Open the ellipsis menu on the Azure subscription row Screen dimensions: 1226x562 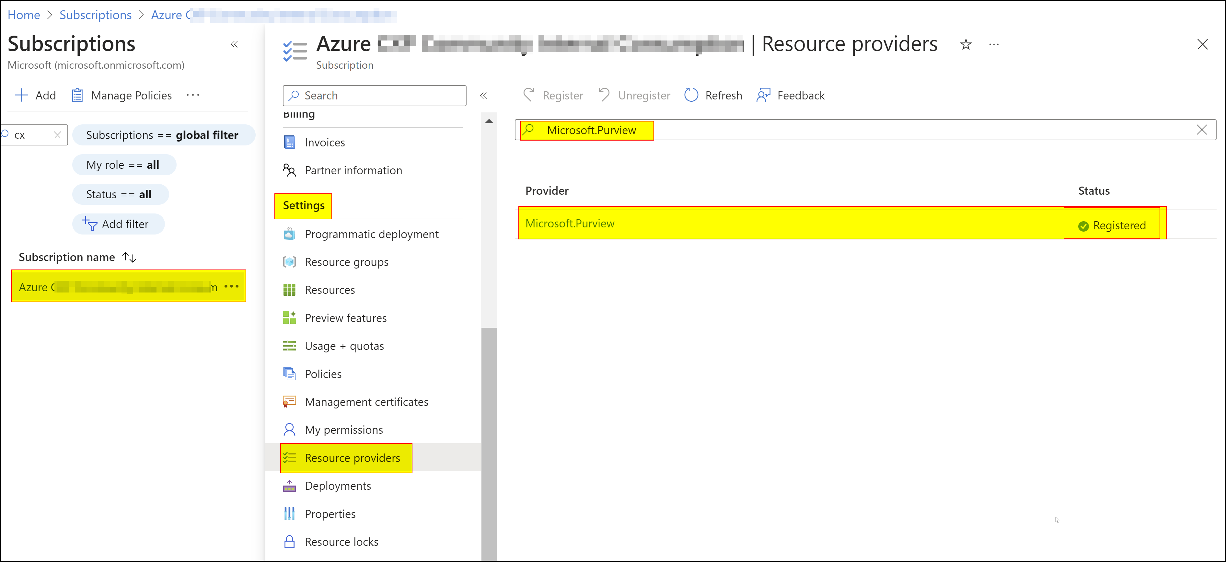231,286
